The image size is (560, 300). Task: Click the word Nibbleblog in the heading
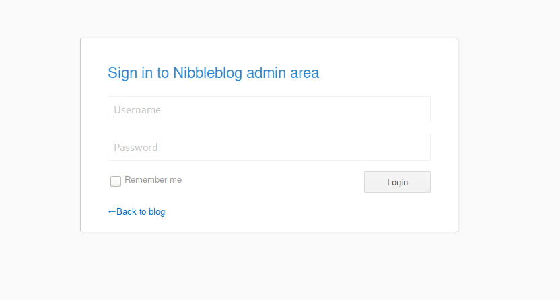[207, 72]
